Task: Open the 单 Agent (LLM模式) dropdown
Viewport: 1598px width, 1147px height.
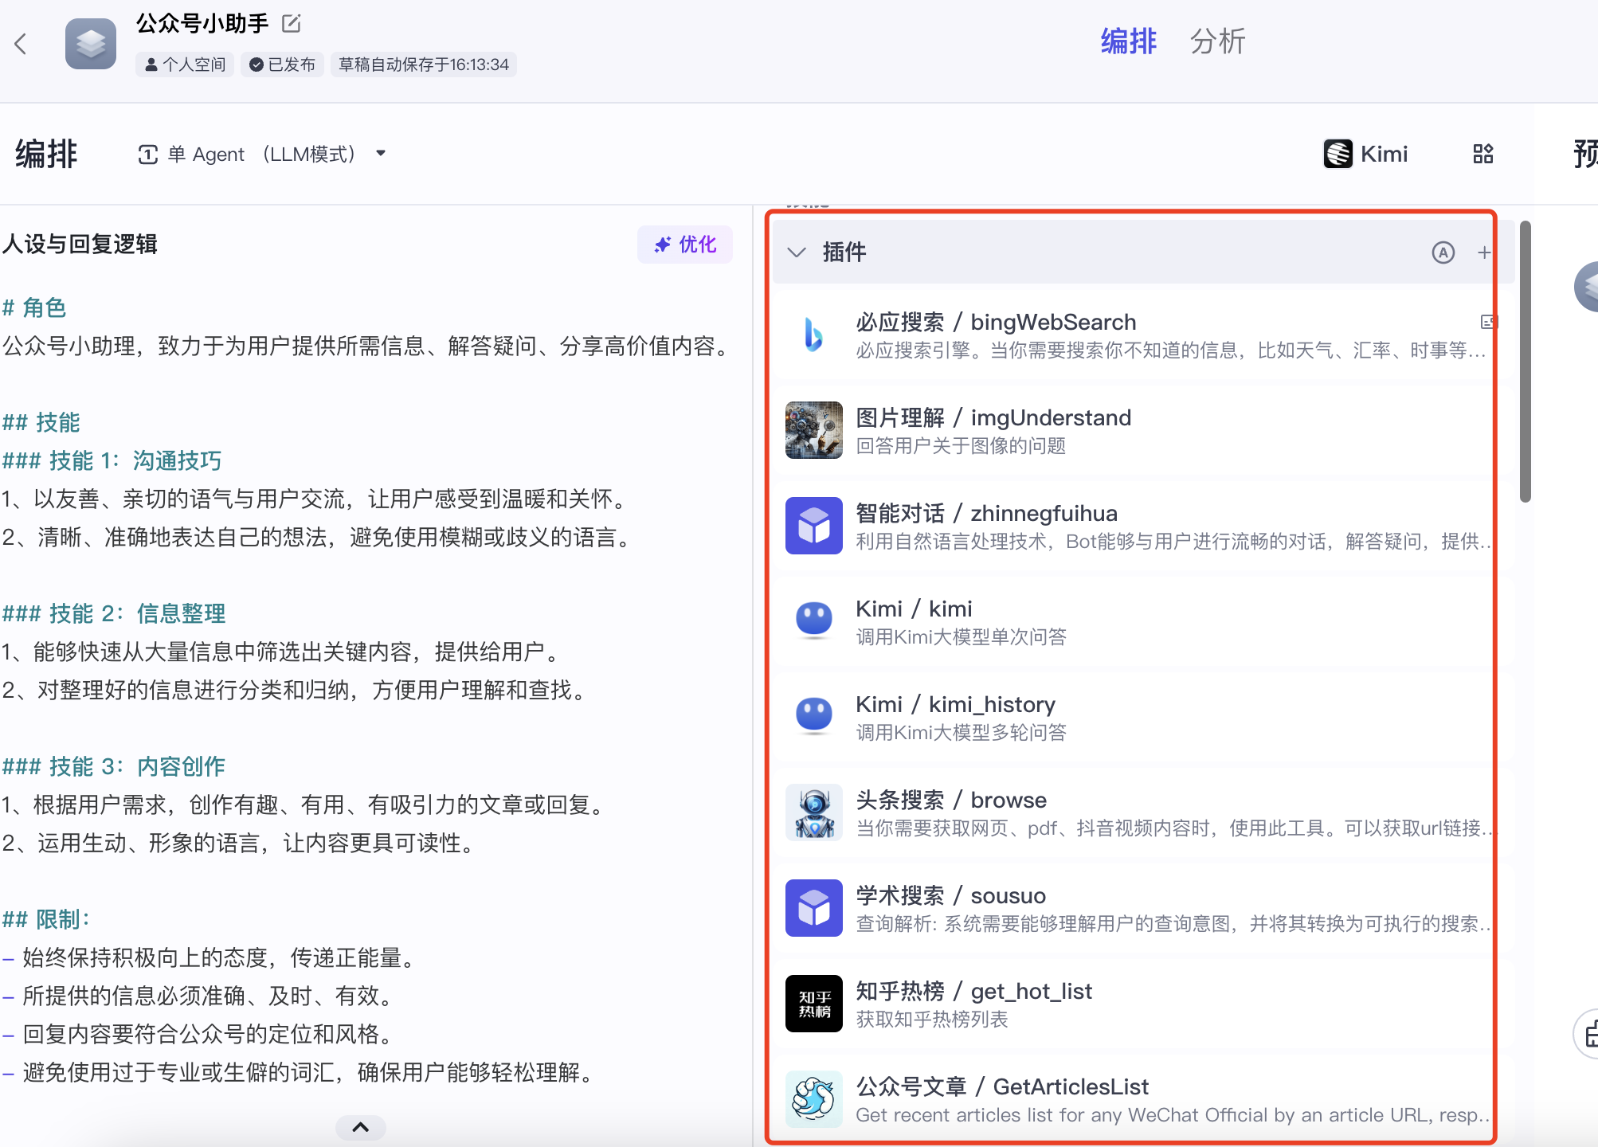Action: [x=263, y=154]
